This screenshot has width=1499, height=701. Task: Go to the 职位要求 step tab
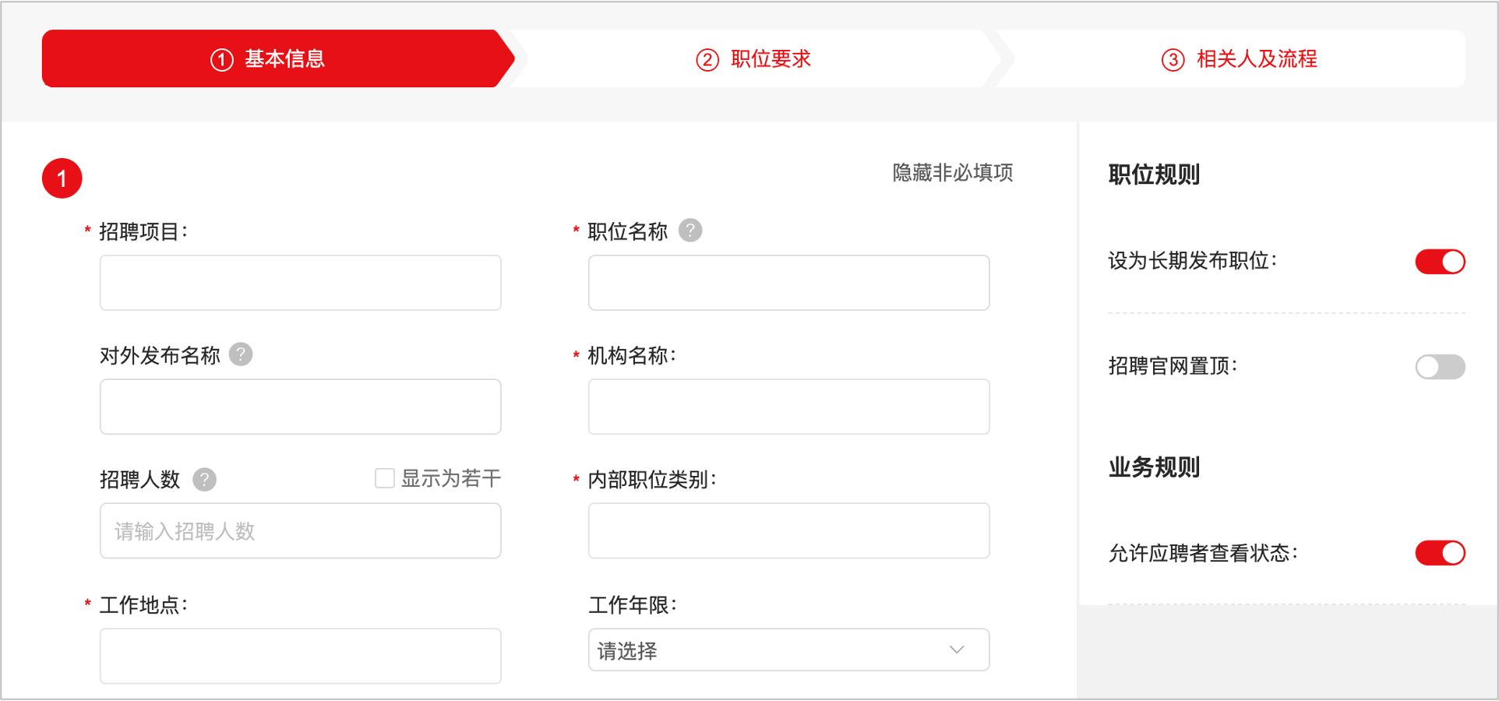[754, 59]
